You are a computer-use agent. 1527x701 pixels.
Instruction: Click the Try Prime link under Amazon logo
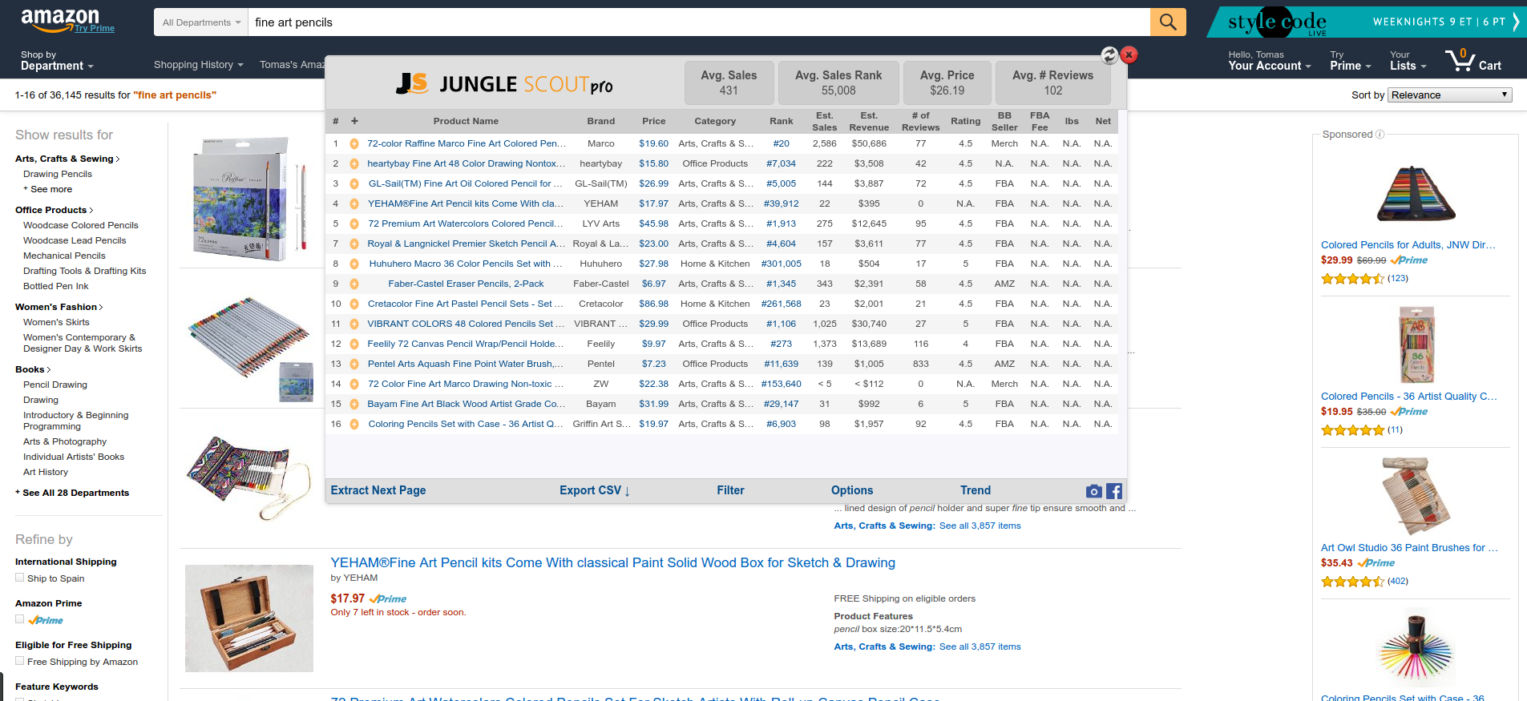[95, 29]
